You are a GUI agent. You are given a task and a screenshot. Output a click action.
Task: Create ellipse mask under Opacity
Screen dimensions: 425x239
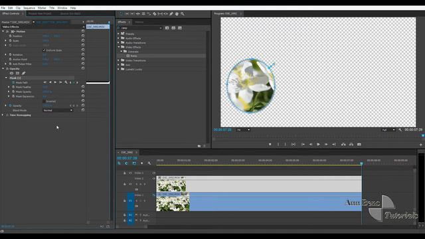(12, 73)
